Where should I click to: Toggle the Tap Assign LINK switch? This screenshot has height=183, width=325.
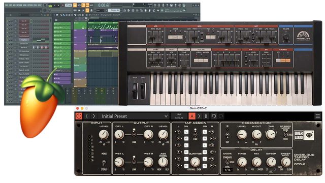pyautogui.click(x=195, y=134)
